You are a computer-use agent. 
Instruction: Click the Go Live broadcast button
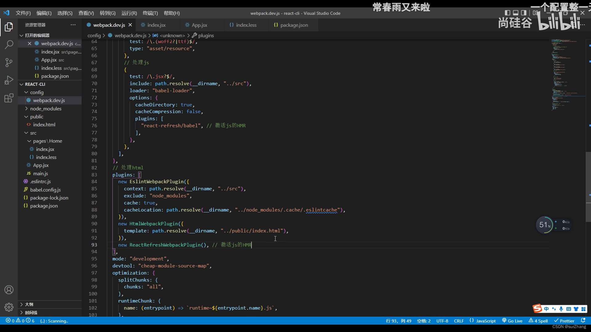(512, 321)
